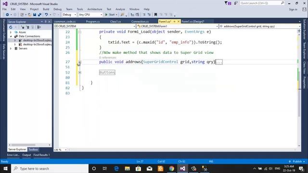Switch to the Connection.cs tab
The image size is (308, 173).
pos(140,22)
